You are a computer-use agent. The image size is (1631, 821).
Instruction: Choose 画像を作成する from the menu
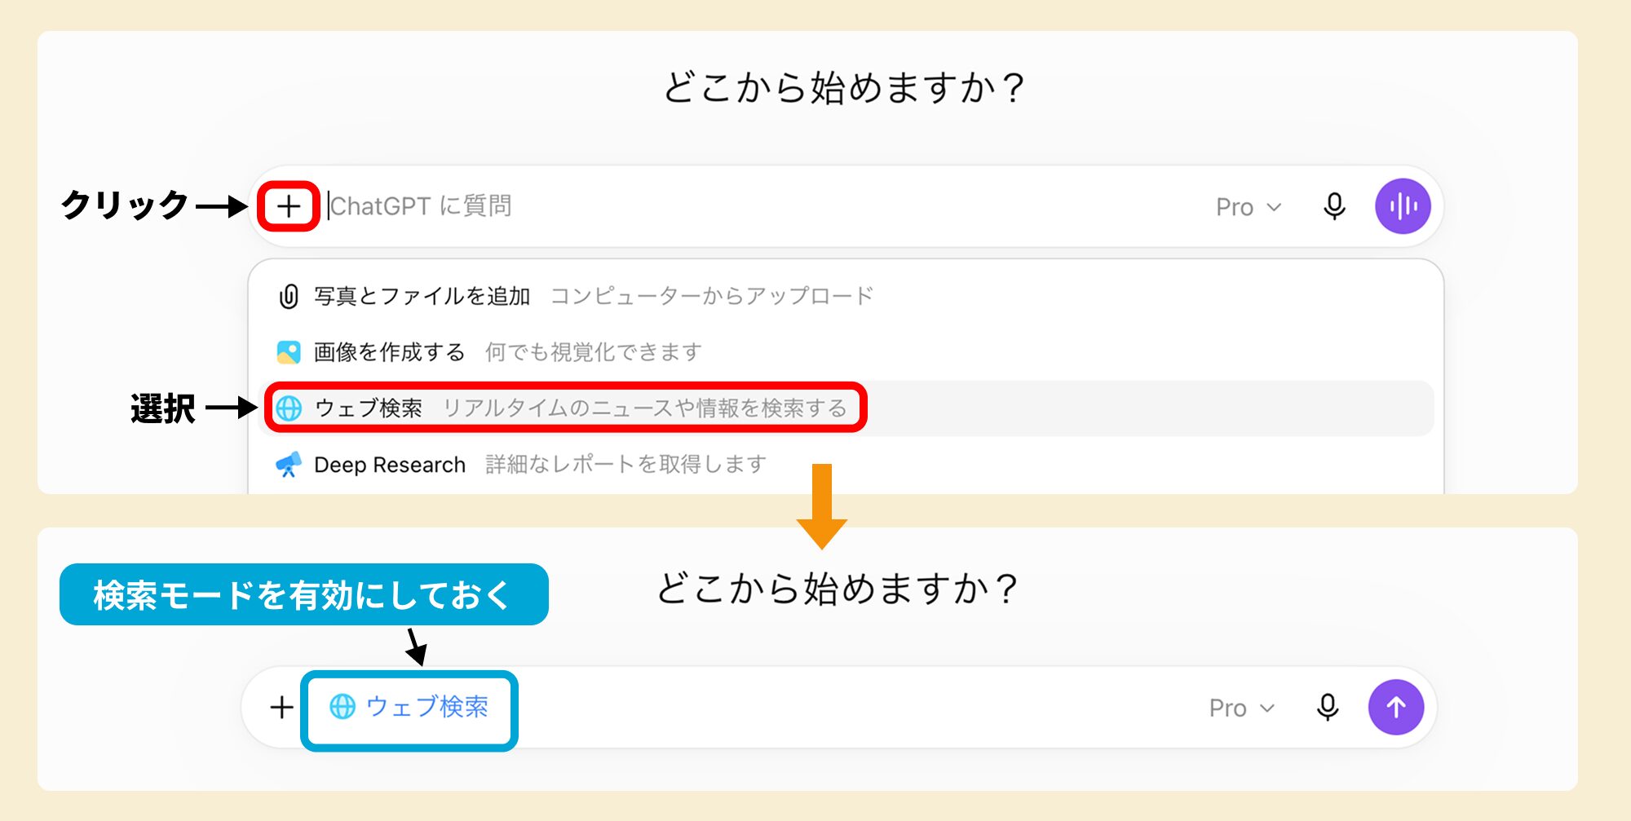tap(846, 352)
